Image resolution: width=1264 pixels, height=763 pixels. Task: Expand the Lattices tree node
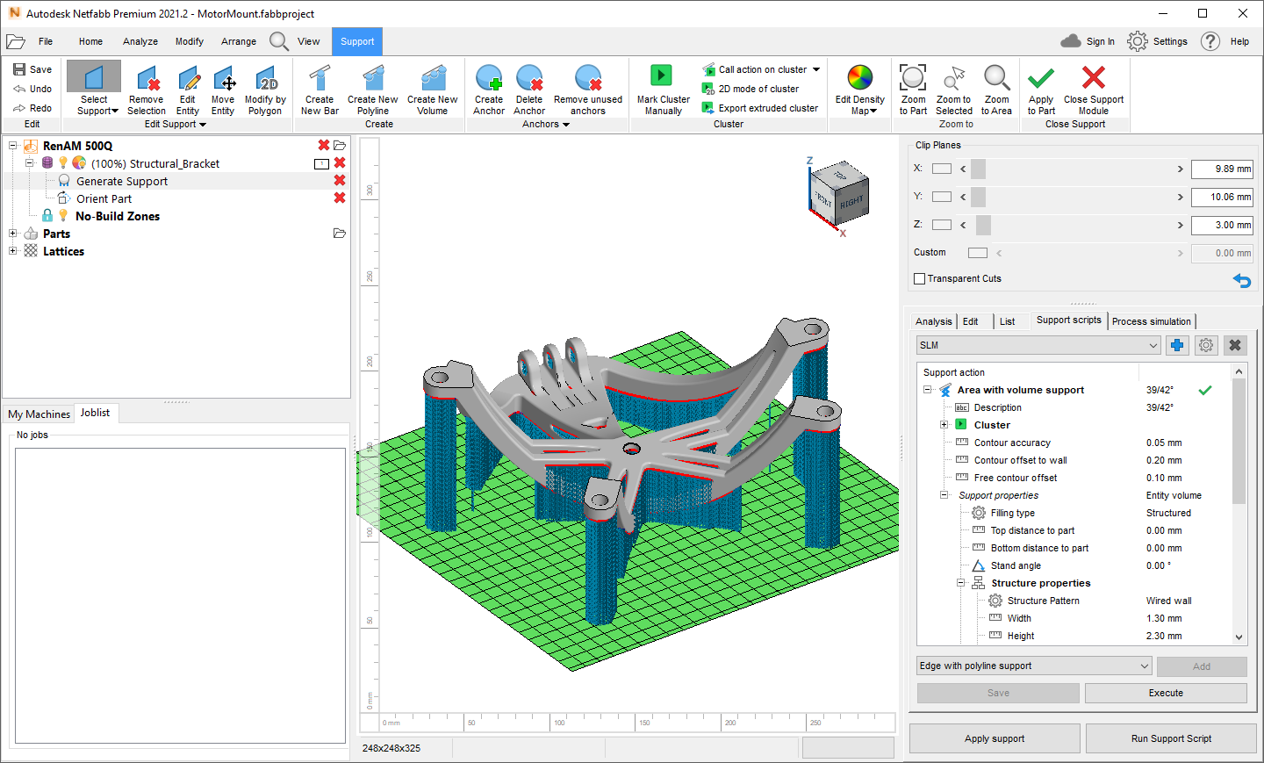click(x=13, y=251)
